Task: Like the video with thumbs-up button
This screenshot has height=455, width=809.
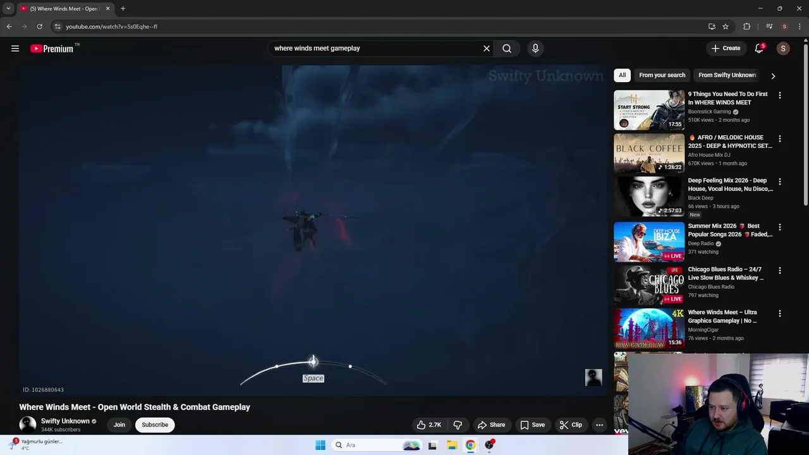Action: [429, 425]
